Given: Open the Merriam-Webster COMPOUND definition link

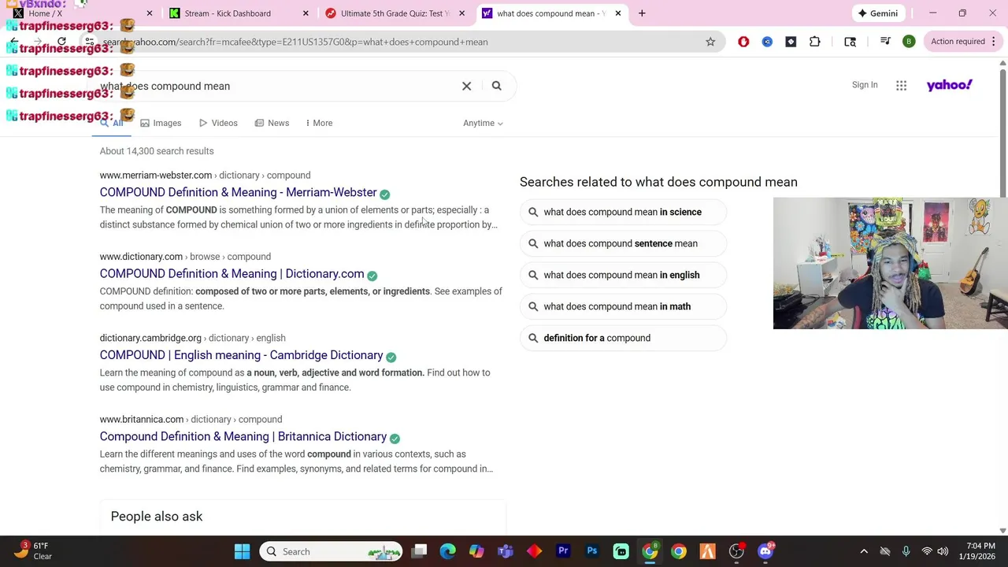Looking at the screenshot, I should click(x=238, y=192).
